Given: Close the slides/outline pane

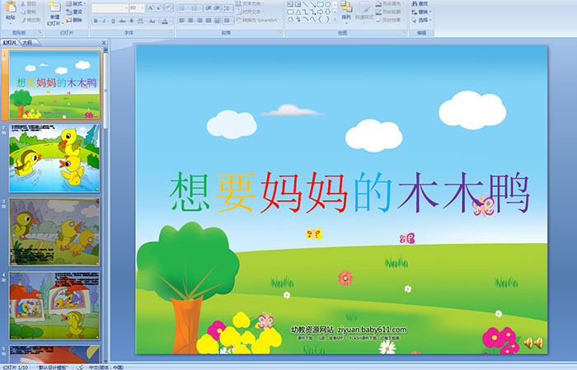Looking at the screenshot, I should pos(104,43).
